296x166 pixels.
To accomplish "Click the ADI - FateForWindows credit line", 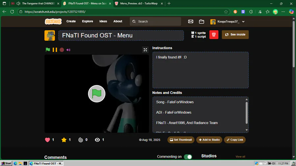I will click(174, 112).
